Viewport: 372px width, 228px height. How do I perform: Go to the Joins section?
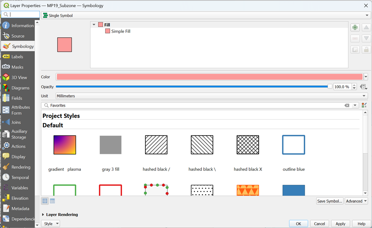coord(16,122)
